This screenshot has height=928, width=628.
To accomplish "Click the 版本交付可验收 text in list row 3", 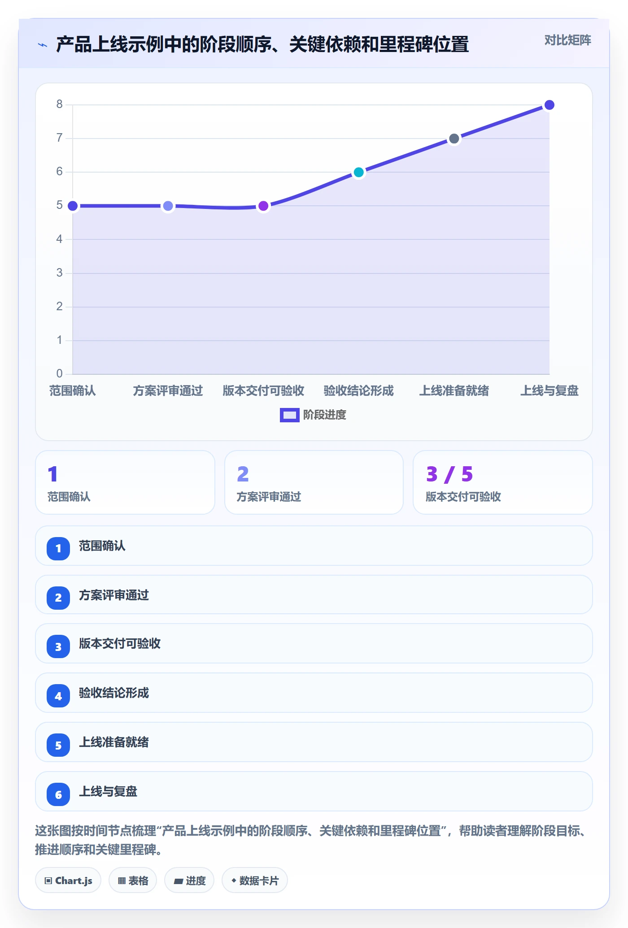I will coord(120,644).
